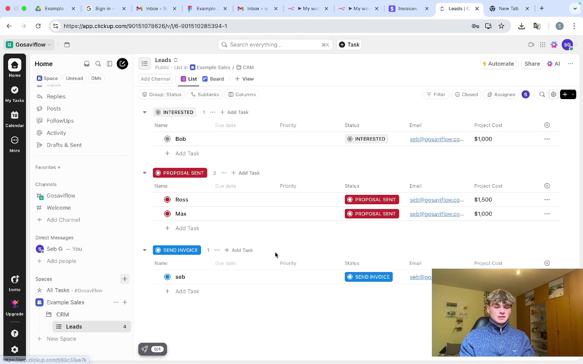This screenshot has width=583, height=364.
Task: Click the search icon in the list toolbar
Action: 542,94
